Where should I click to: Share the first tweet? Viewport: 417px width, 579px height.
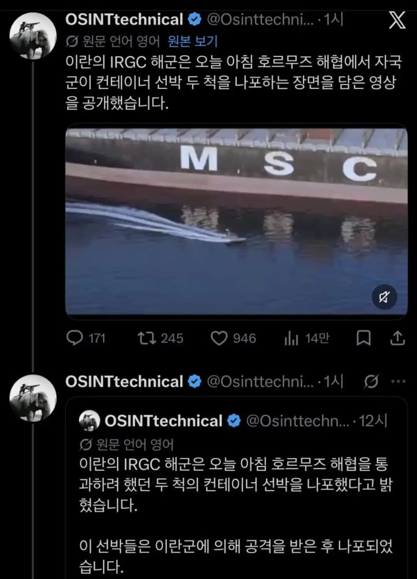tap(397, 338)
